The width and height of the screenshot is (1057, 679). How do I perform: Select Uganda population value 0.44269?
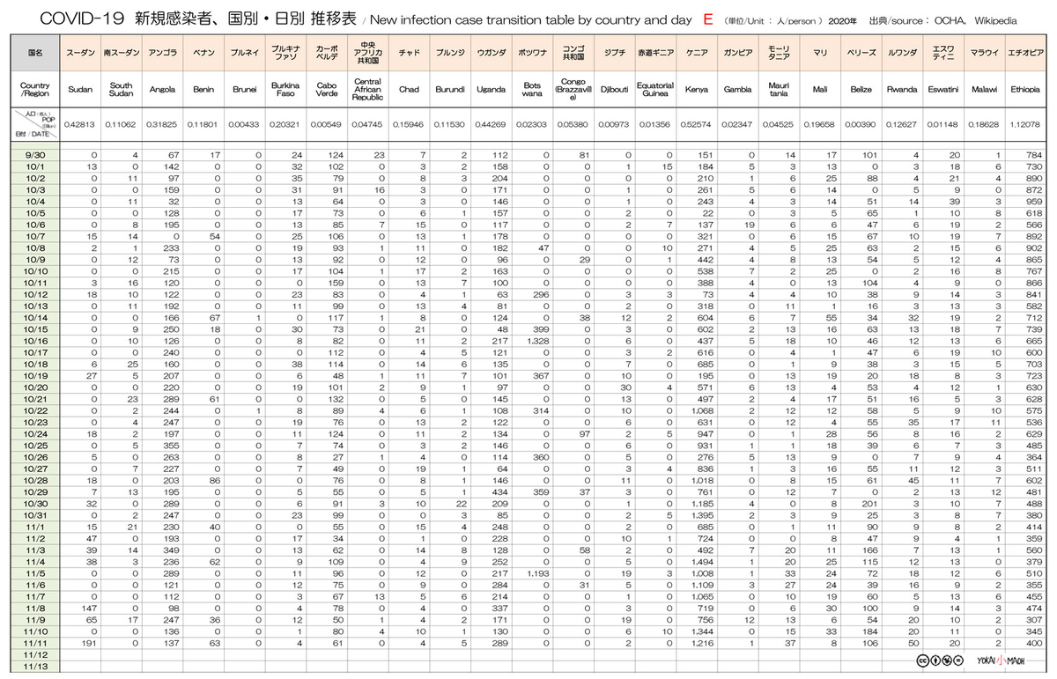pos(490,124)
